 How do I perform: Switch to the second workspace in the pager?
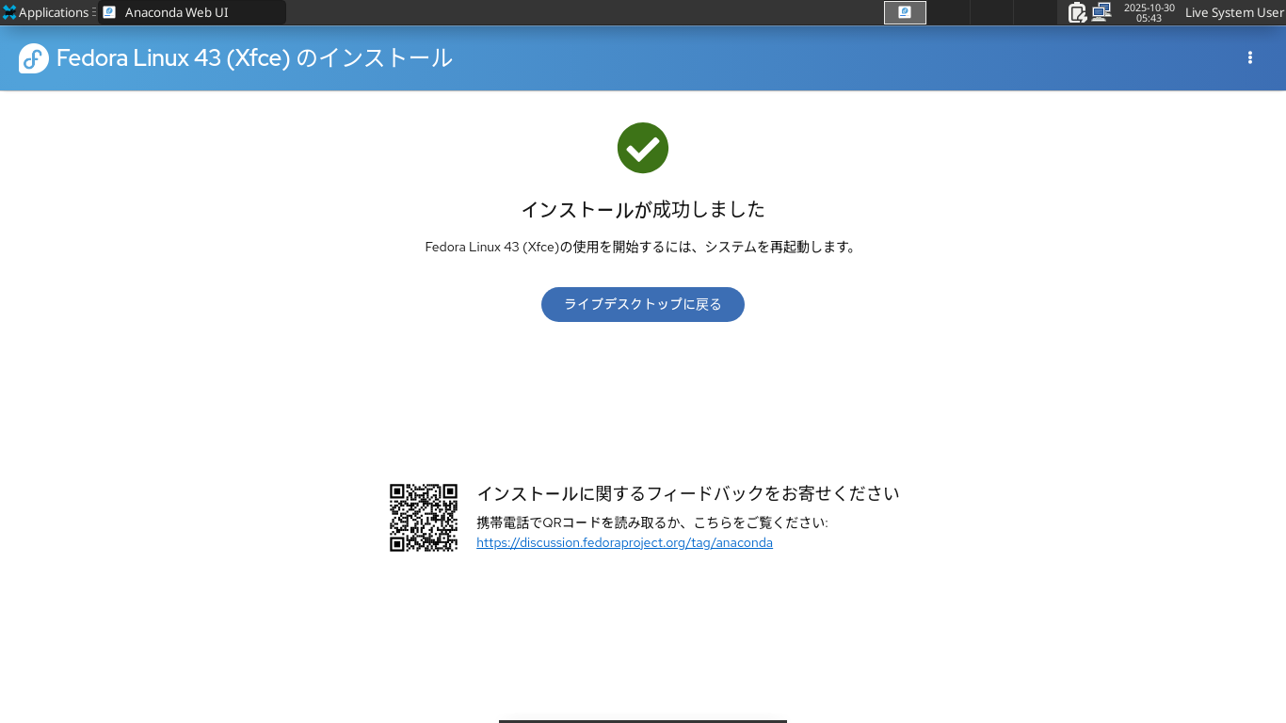948,12
